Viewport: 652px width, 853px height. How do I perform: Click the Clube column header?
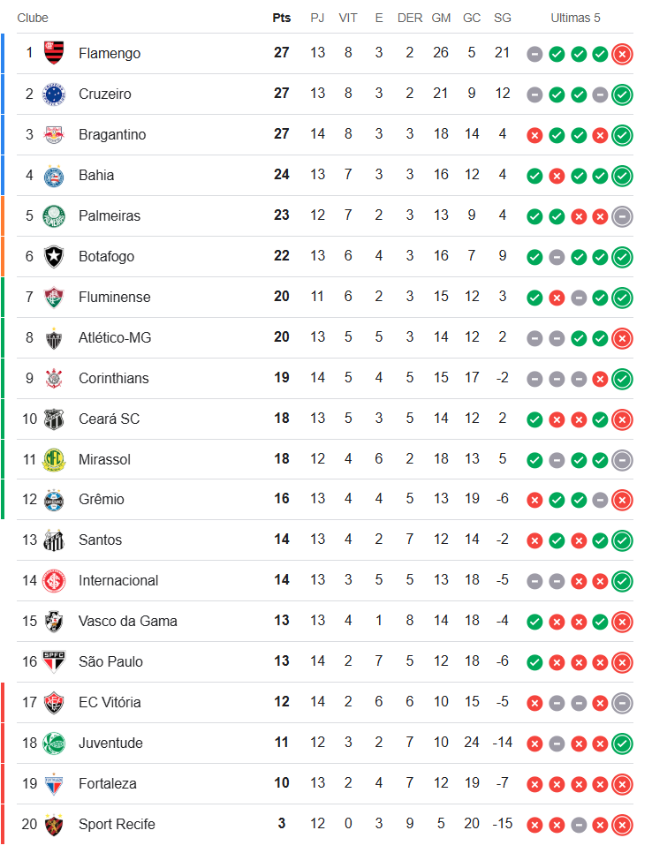[33, 18]
